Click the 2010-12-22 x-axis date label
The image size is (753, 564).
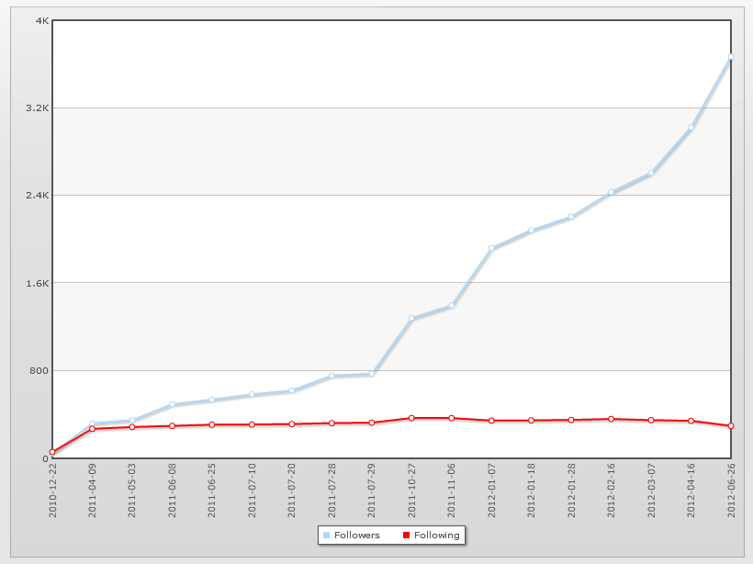pyautogui.click(x=52, y=490)
